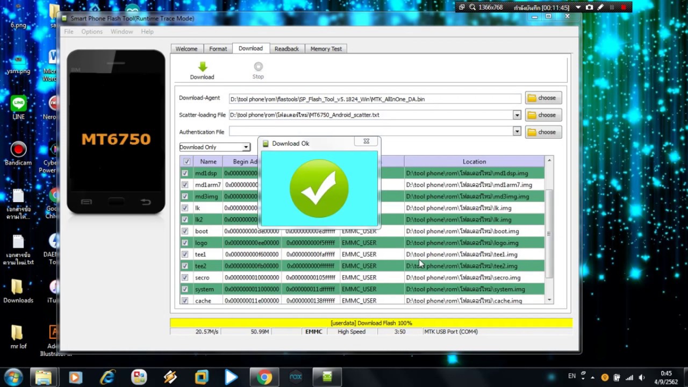This screenshot has height=387, width=688.
Task: Select the Download tab
Action: coord(250,48)
